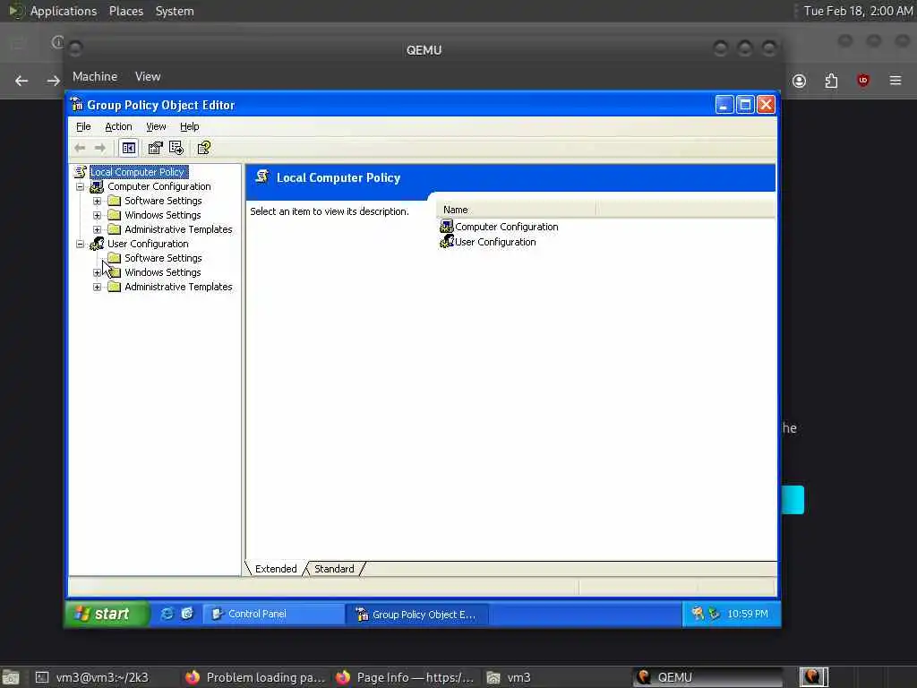Click the XP system tray security icon
This screenshot has width=917, height=688.
(698, 613)
